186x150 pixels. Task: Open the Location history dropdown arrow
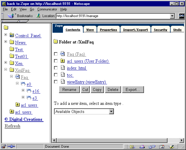pyautogui.click(x=172, y=16)
